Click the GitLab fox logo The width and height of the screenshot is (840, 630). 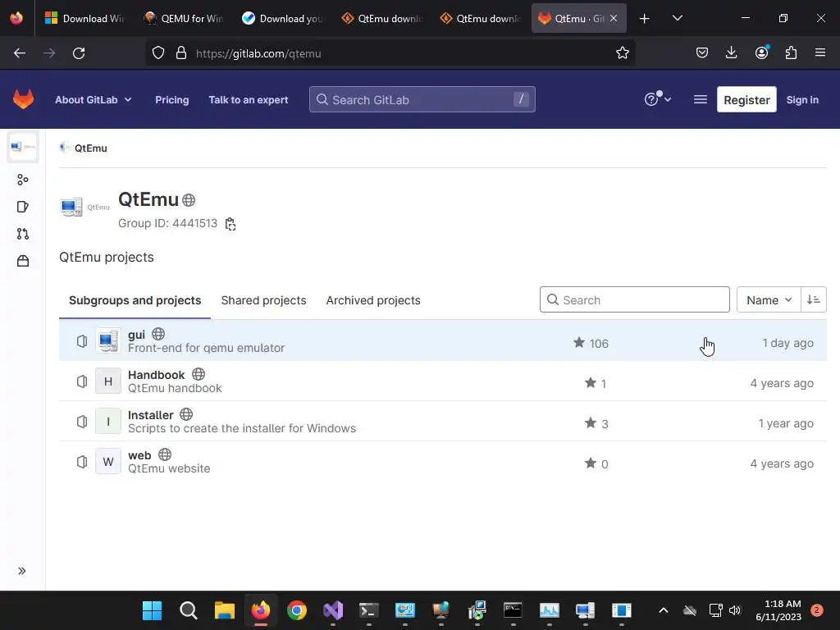pos(23,99)
